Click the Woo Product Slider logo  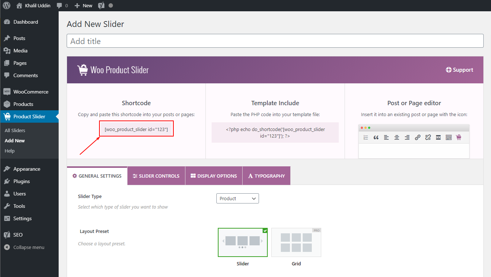pos(113,70)
